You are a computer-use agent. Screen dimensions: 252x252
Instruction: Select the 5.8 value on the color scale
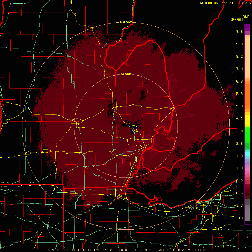[x=239, y=94]
